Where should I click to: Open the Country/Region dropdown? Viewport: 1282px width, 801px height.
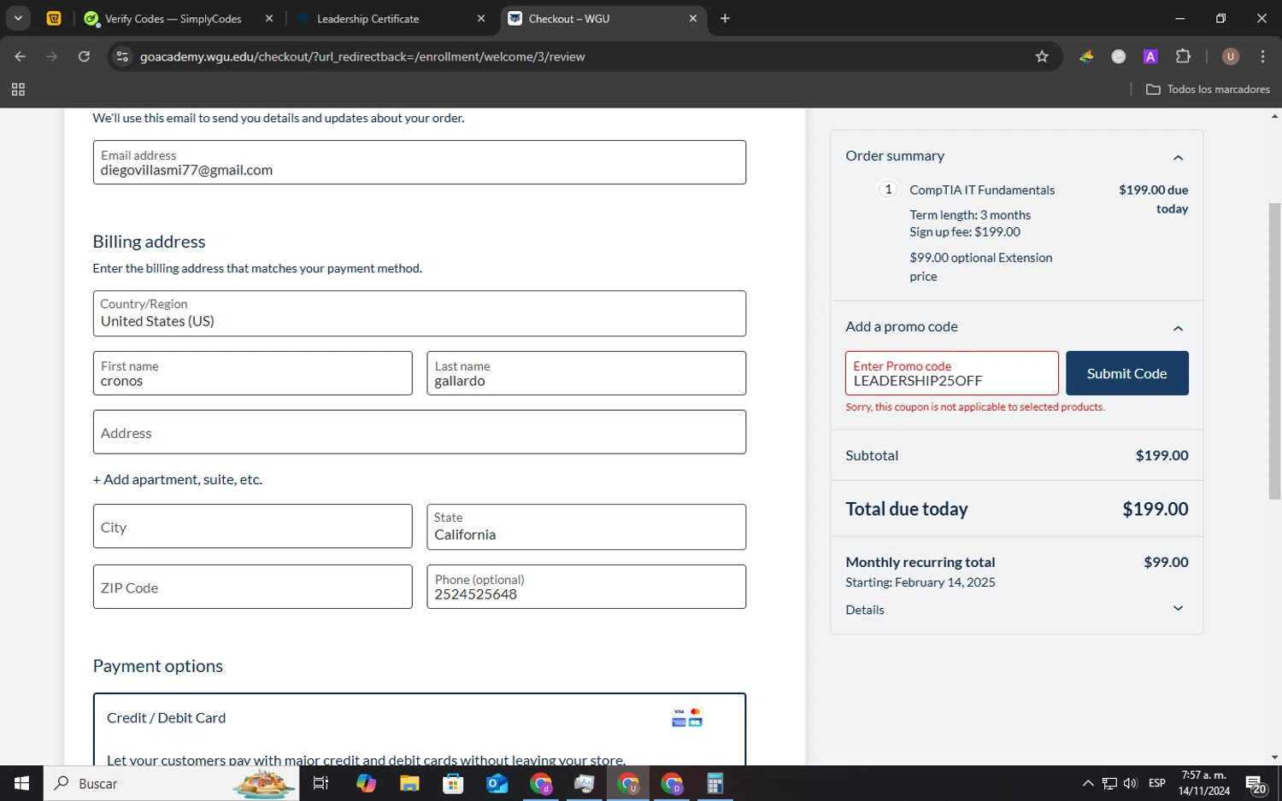[419, 313]
